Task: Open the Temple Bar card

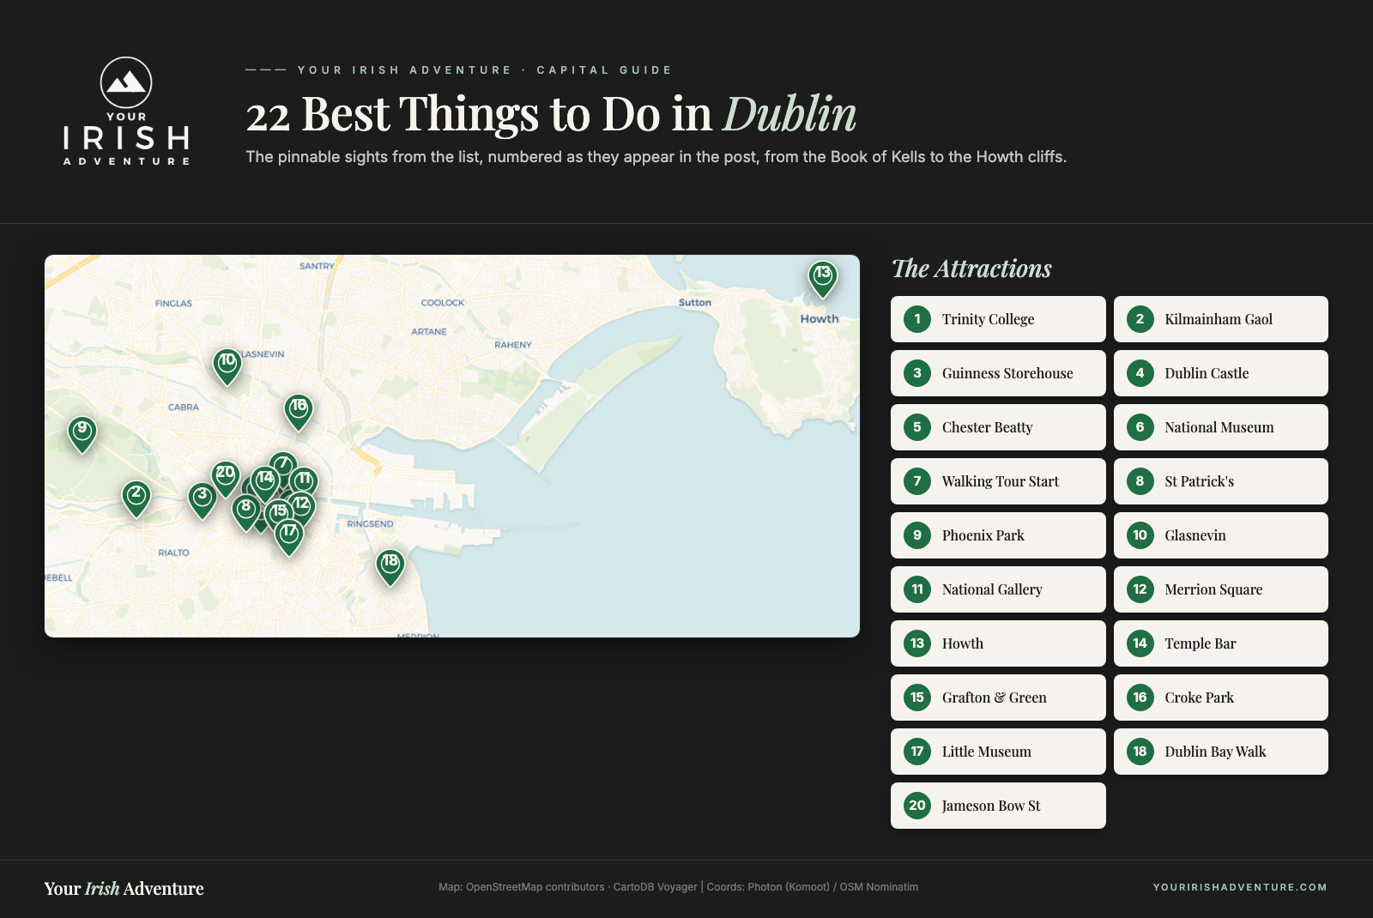Action: pos(1221,643)
